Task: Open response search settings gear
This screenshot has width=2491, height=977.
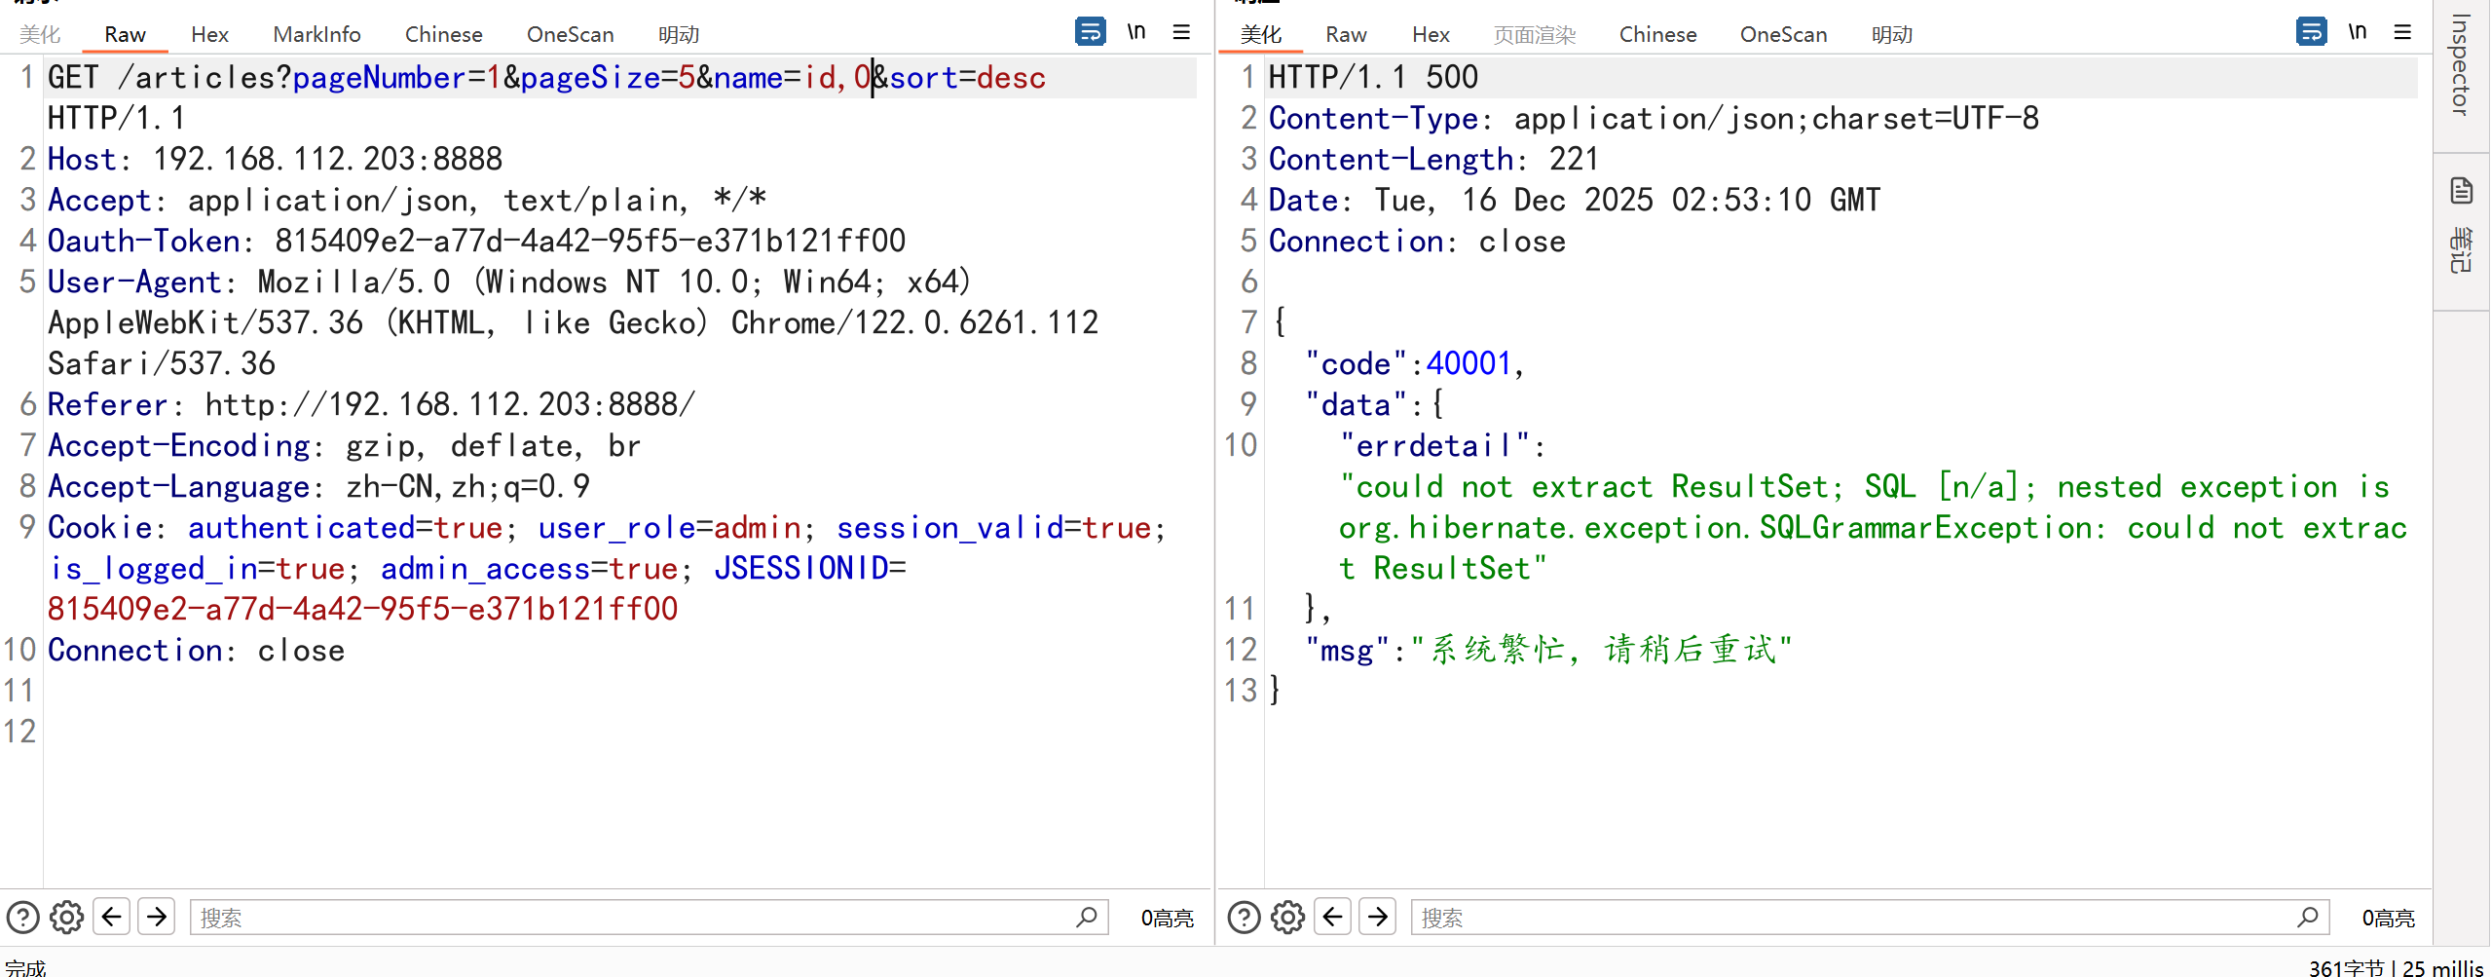Action: coord(1287,918)
